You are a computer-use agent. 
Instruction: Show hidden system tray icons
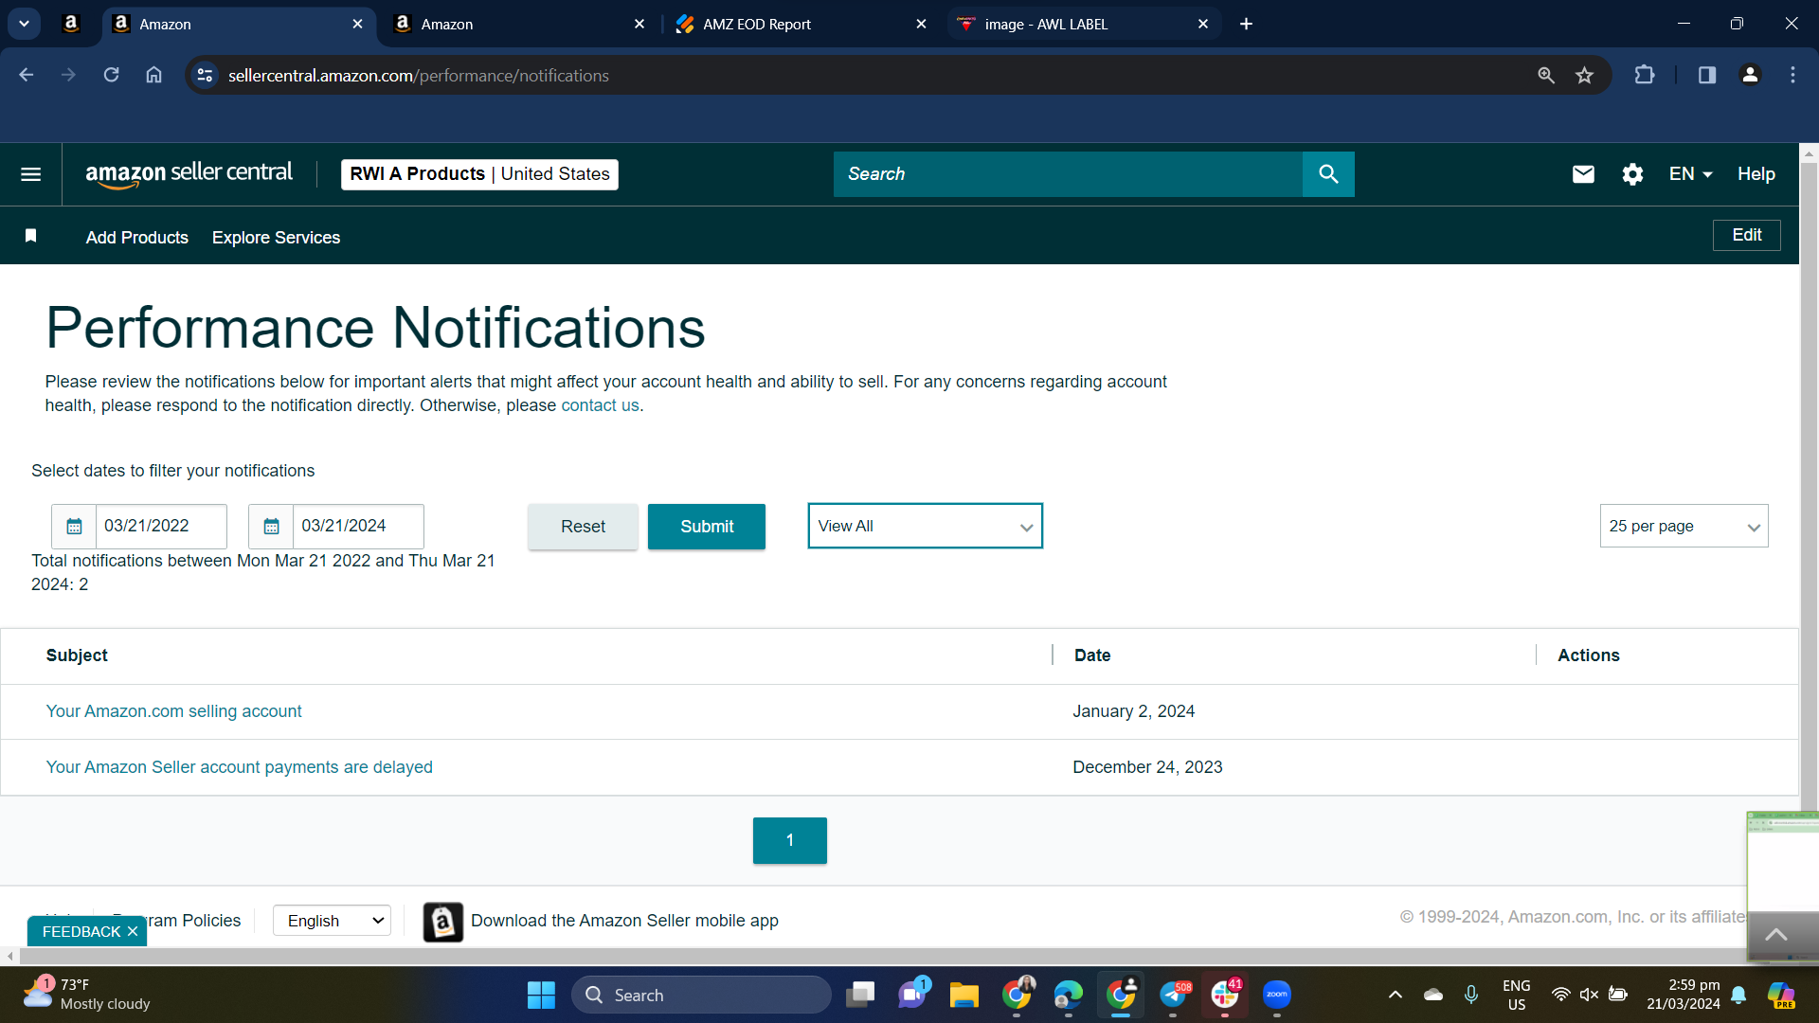1395,995
